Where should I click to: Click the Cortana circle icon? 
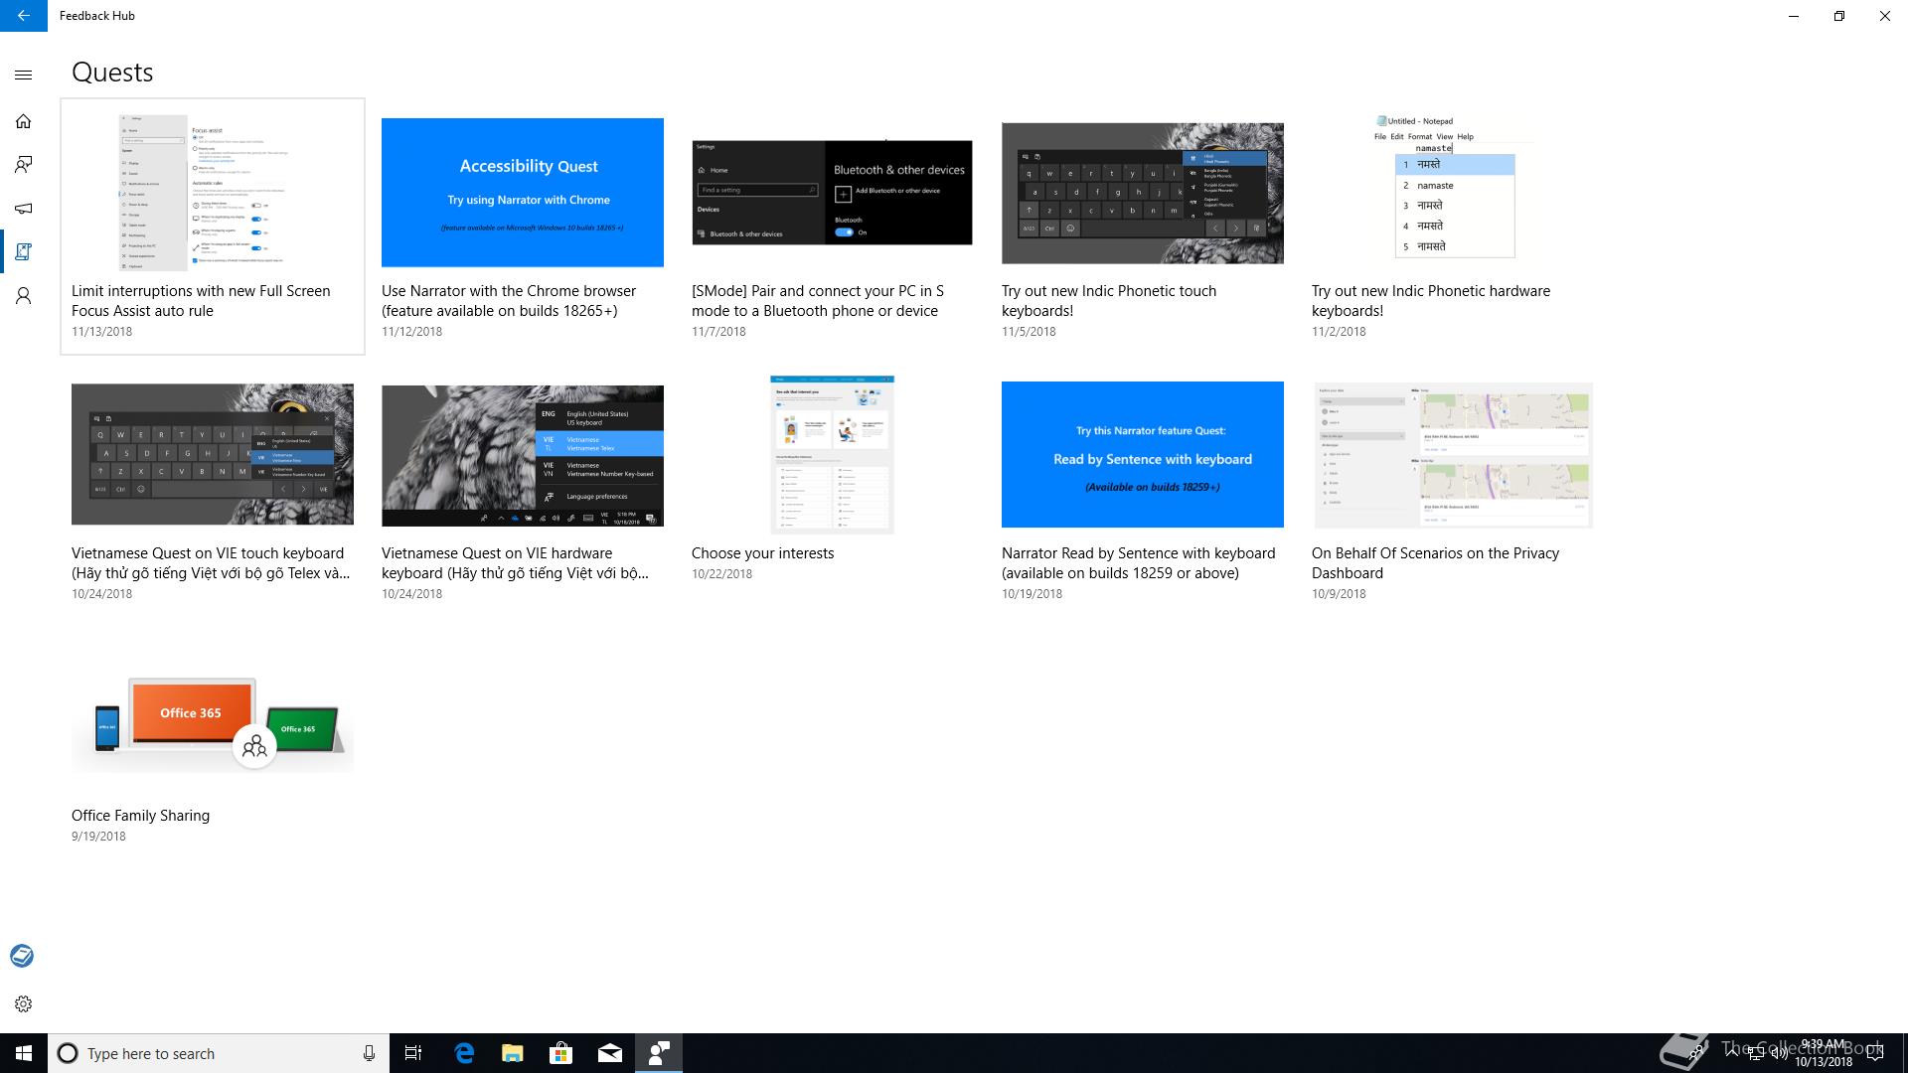[68, 1053]
